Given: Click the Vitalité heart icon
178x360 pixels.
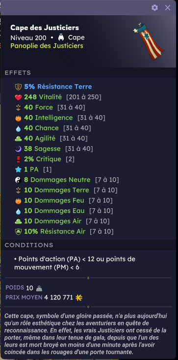Looking at the screenshot, I should [x=18, y=98].
